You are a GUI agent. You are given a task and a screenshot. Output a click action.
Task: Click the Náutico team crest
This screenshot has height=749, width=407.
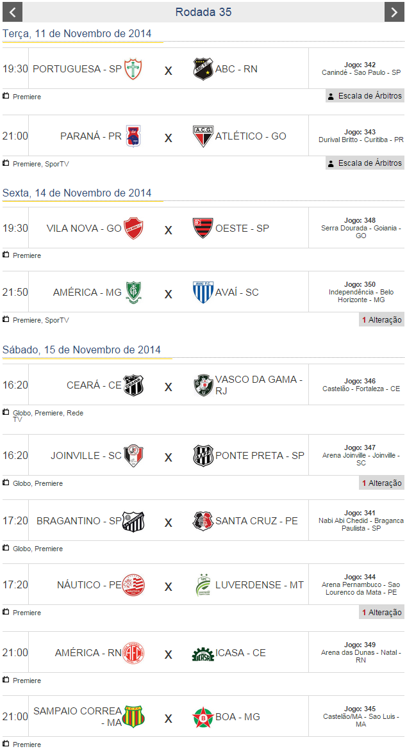133,585
